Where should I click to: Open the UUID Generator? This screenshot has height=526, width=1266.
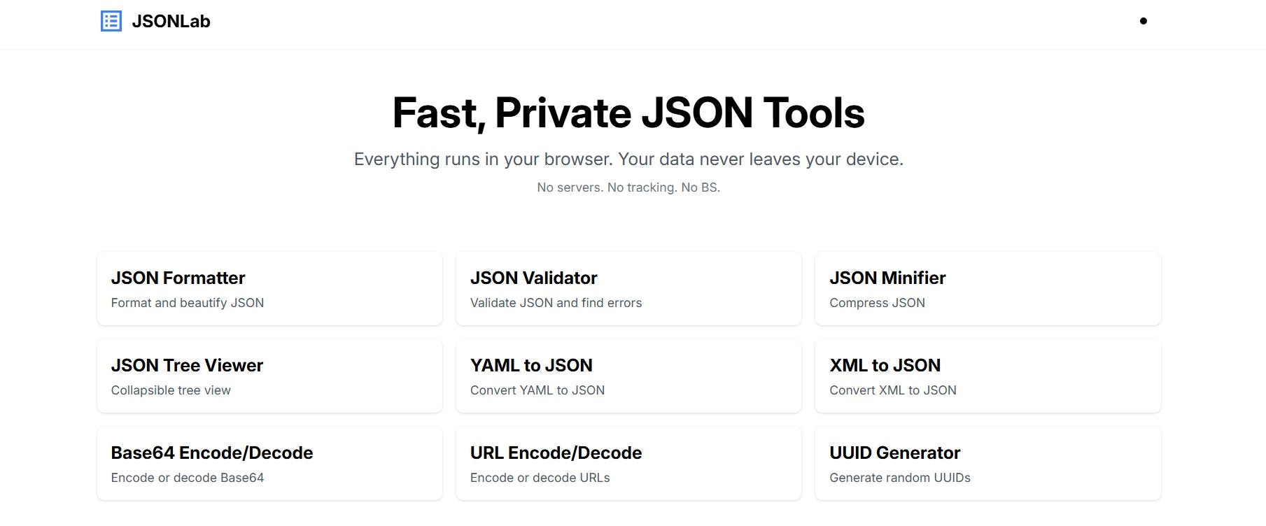(987, 463)
